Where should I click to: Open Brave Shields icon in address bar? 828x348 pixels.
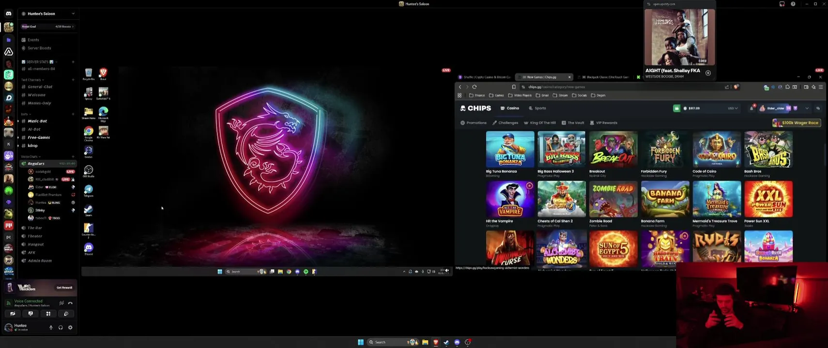pyautogui.click(x=736, y=87)
